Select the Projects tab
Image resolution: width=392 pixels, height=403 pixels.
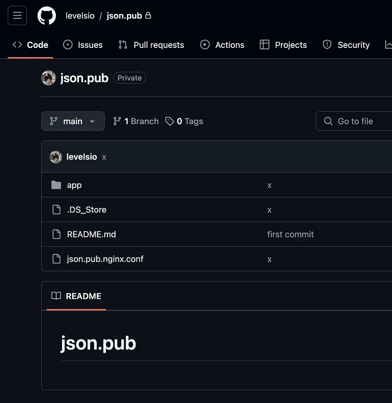283,45
